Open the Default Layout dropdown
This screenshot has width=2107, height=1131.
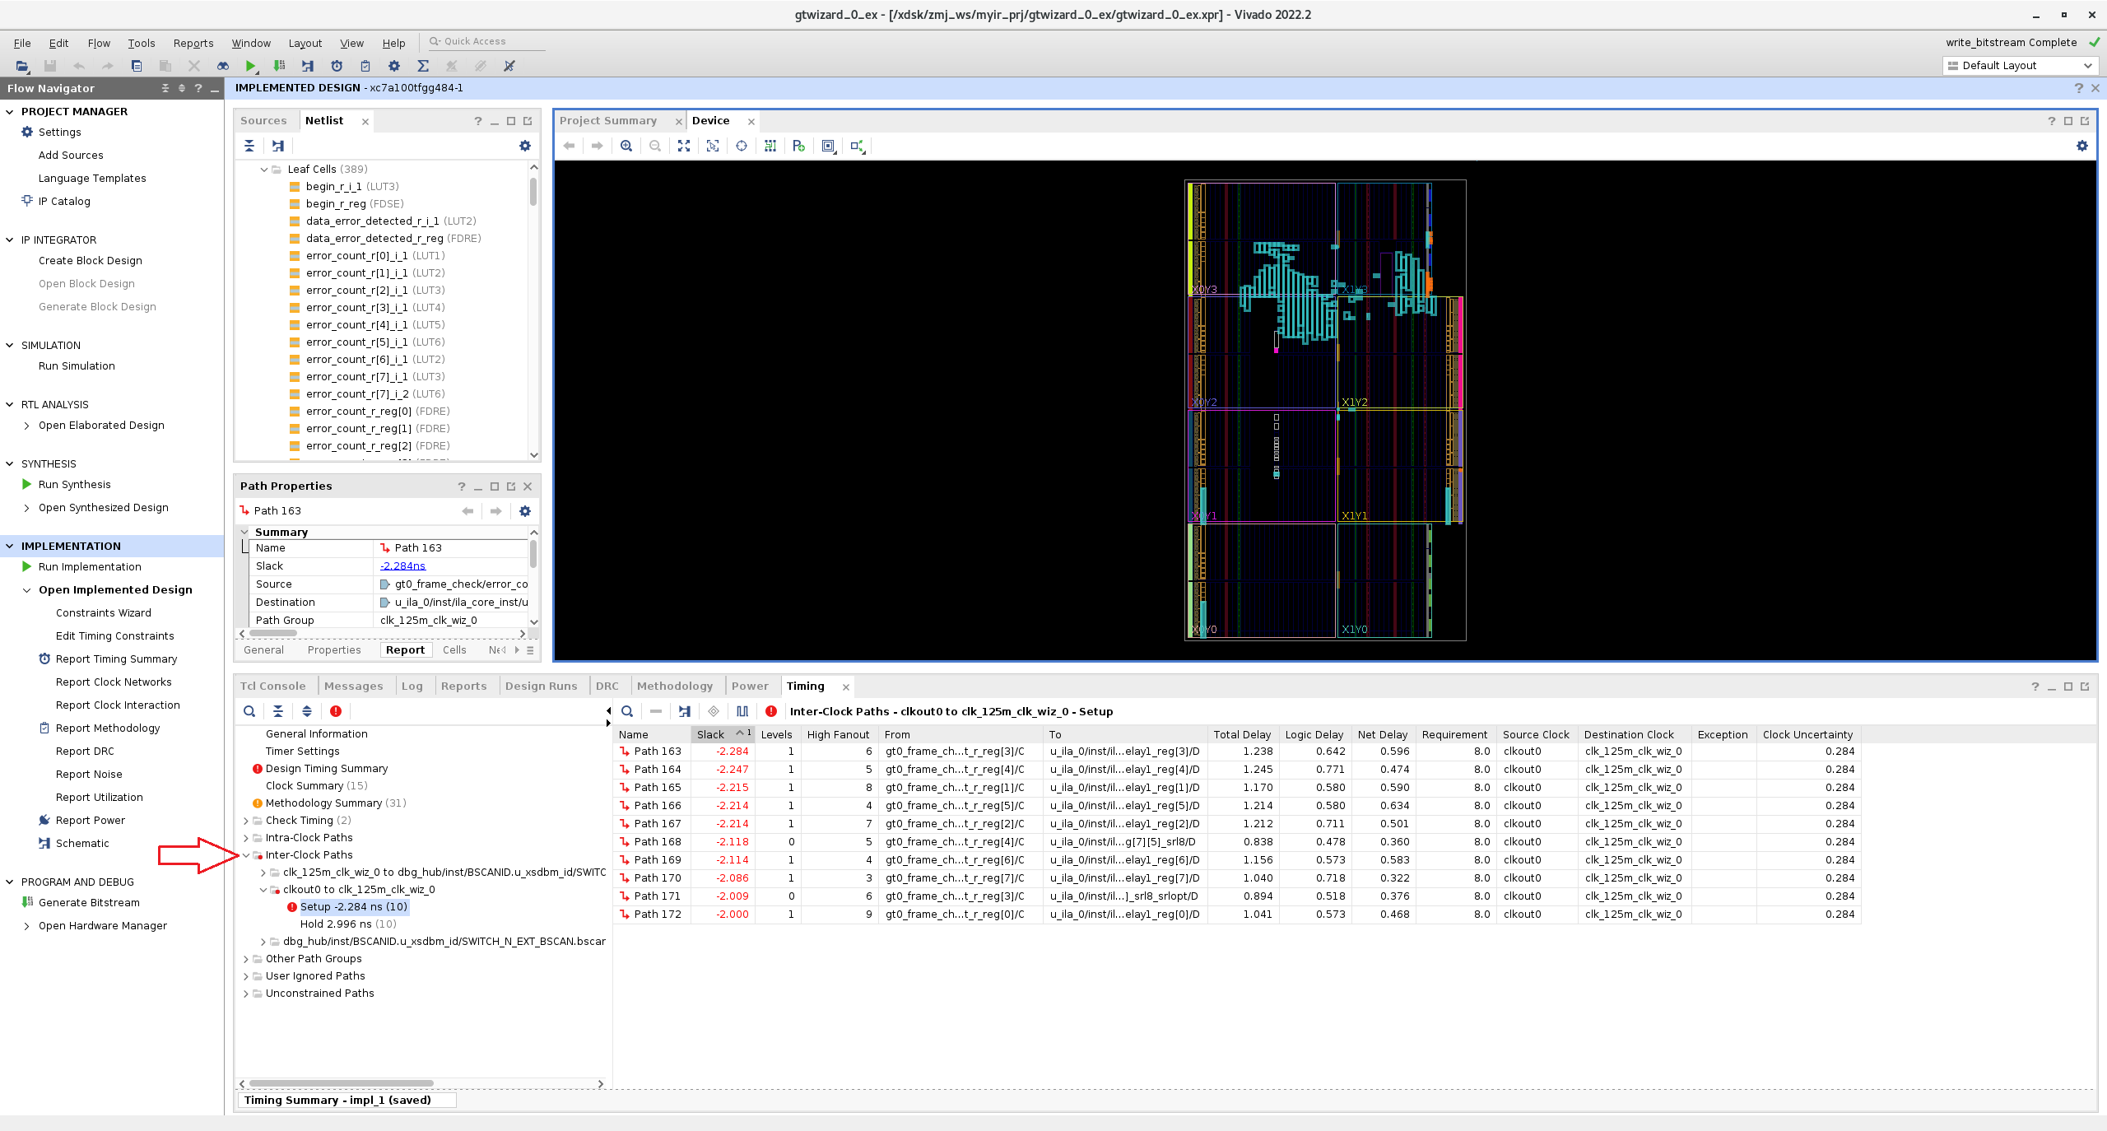coord(2021,66)
